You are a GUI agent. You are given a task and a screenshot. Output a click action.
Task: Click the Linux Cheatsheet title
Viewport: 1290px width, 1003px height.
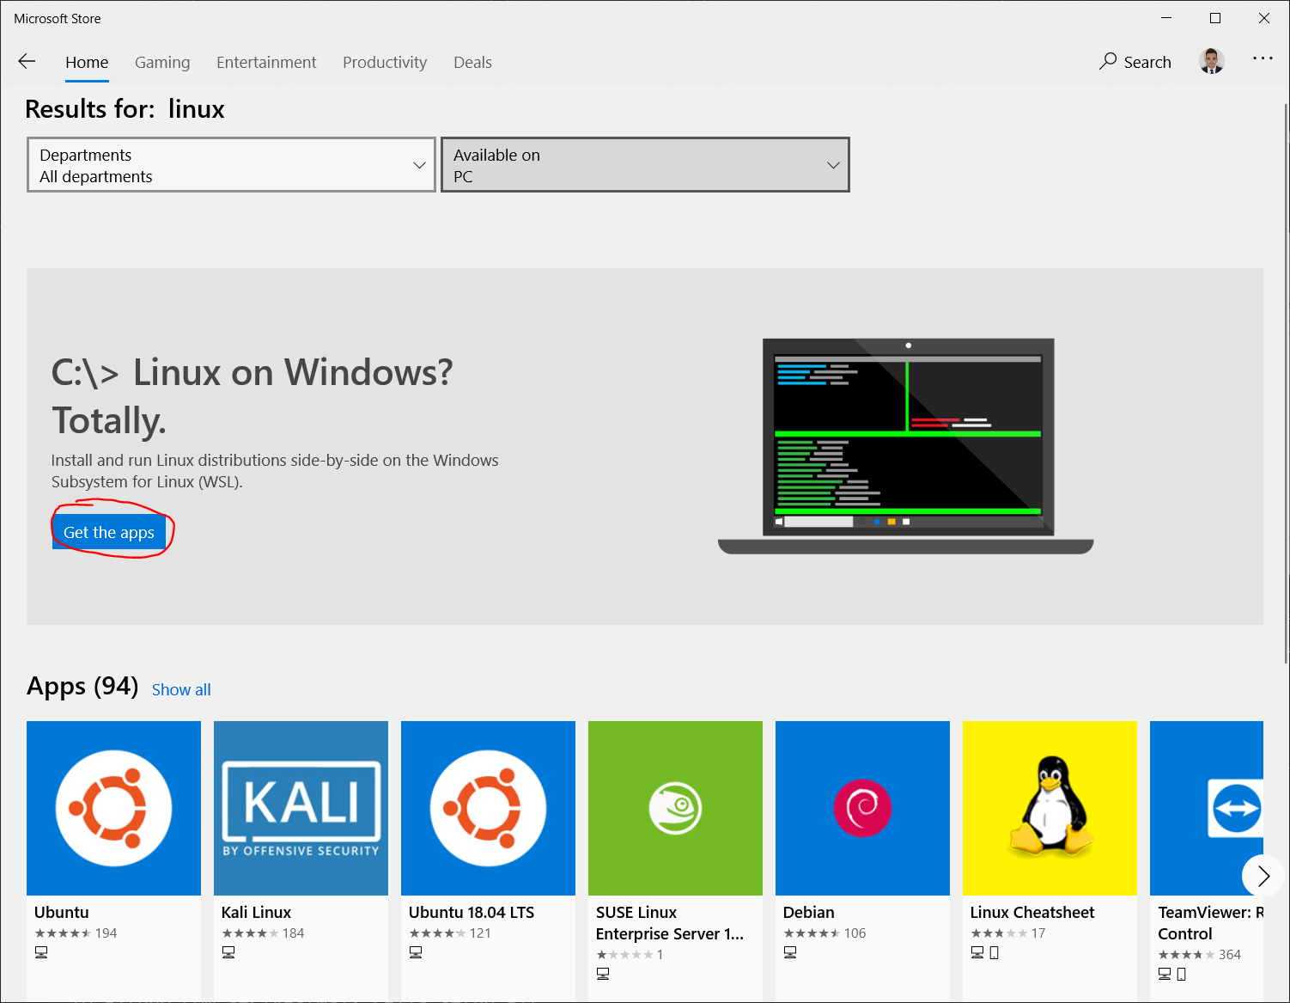[1032, 912]
